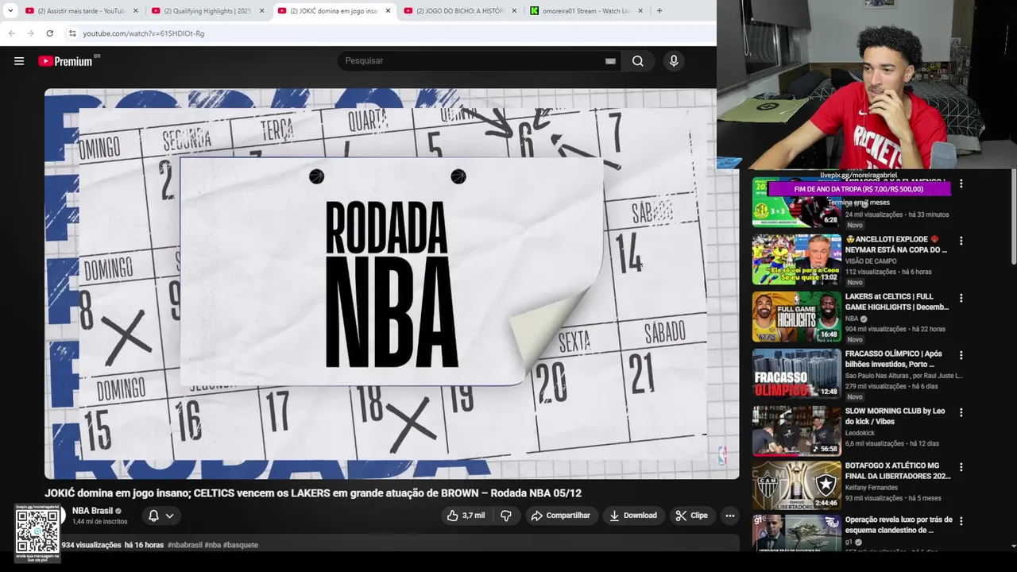Go forward in browser history
1017x572 pixels.
[x=30, y=33]
